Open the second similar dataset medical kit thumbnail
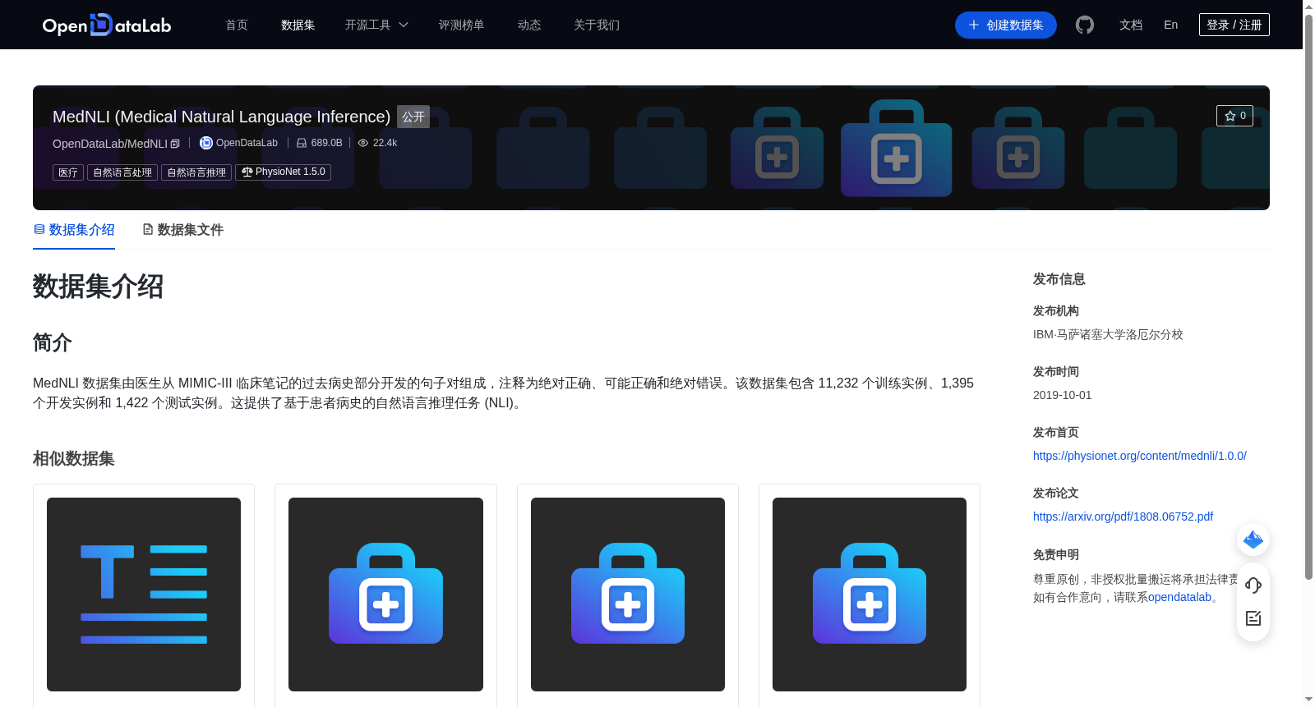The height and width of the screenshot is (707, 1315). (x=385, y=595)
